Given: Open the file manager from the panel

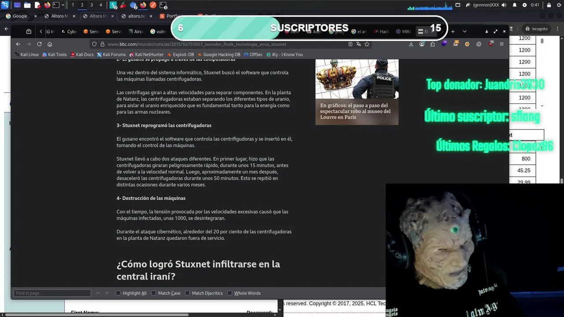Looking at the screenshot, I should (x=27, y=5).
